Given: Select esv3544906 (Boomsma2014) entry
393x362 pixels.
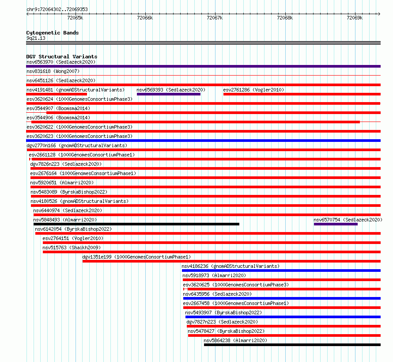Looking at the screenshot, I should click(x=58, y=118).
